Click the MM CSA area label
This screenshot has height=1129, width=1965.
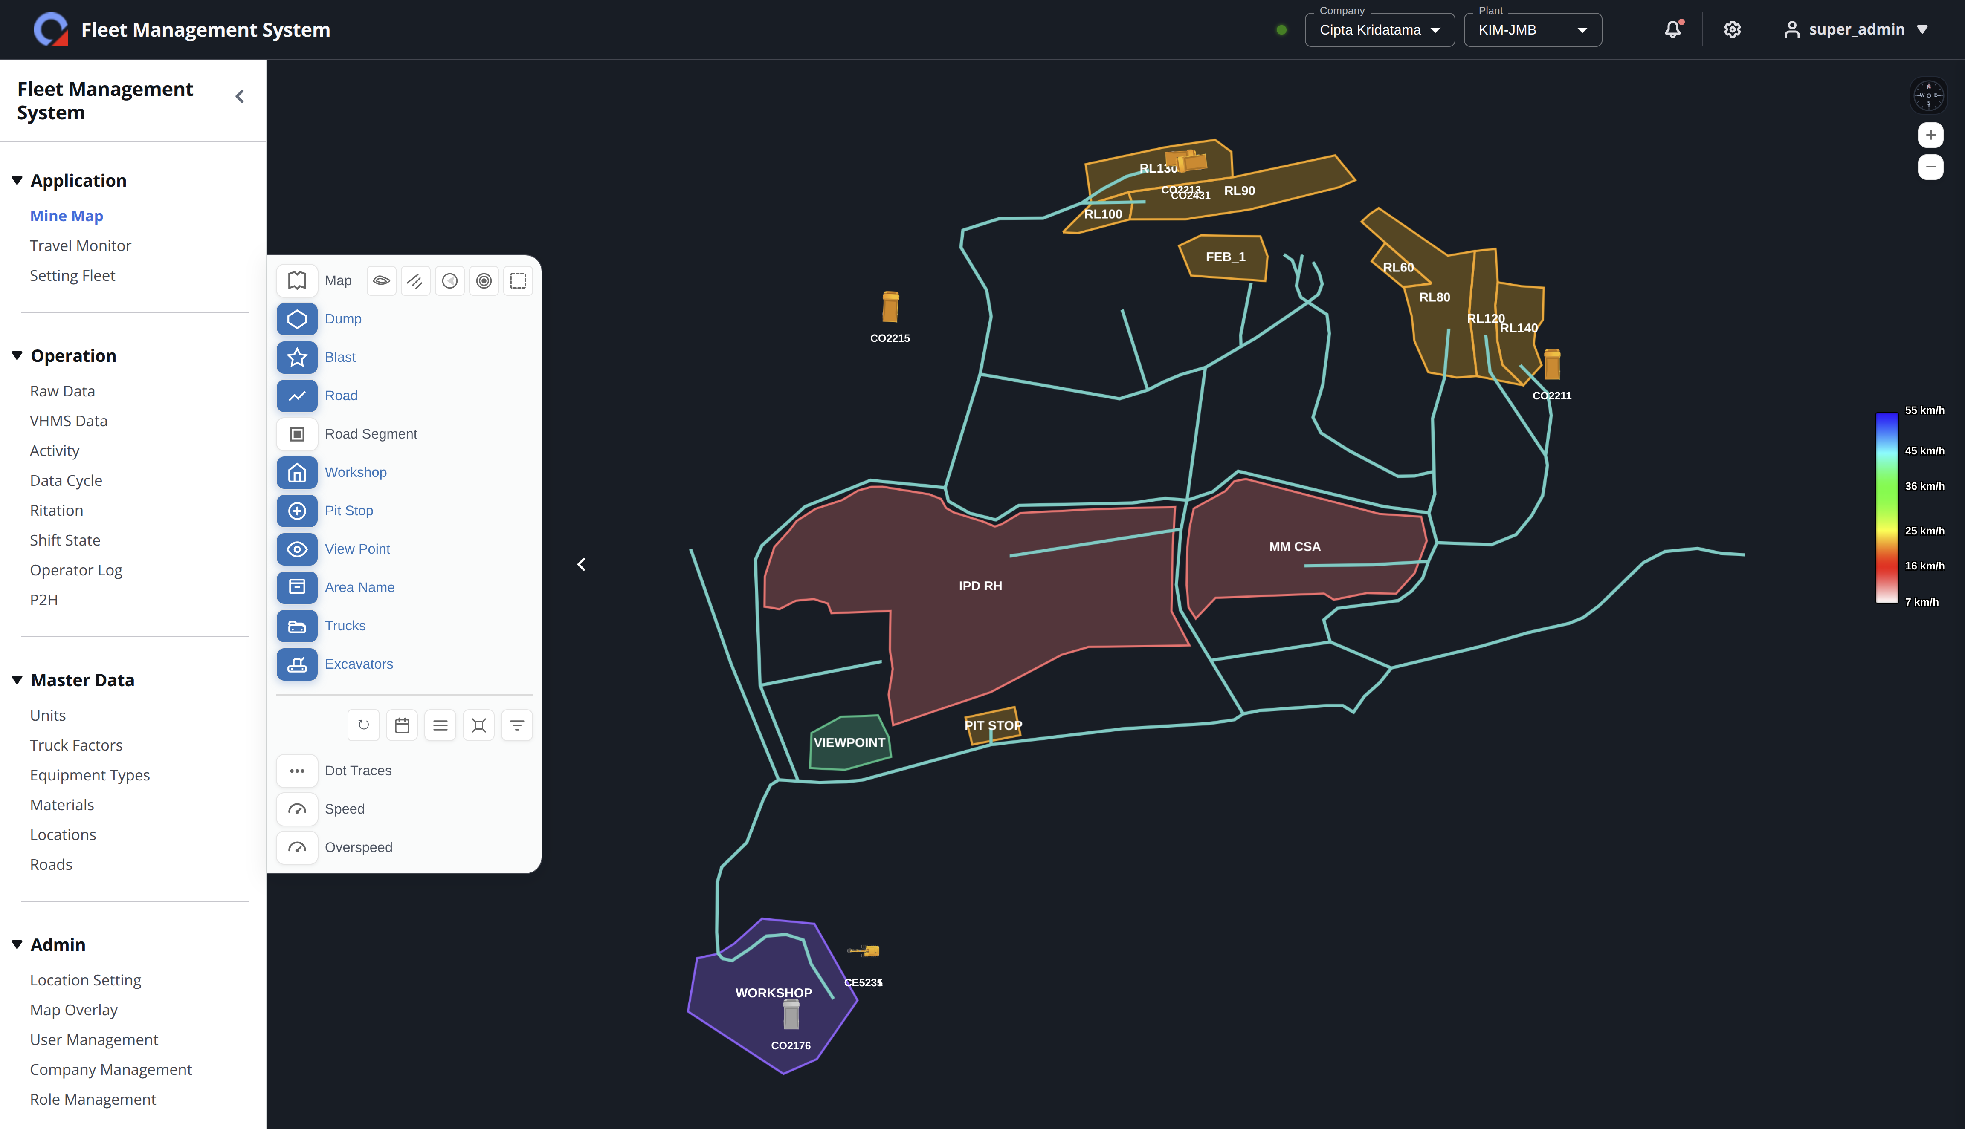tap(1294, 547)
